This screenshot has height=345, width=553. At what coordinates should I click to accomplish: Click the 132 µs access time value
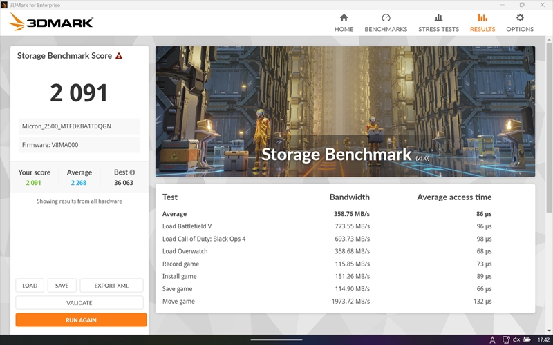[482, 302]
